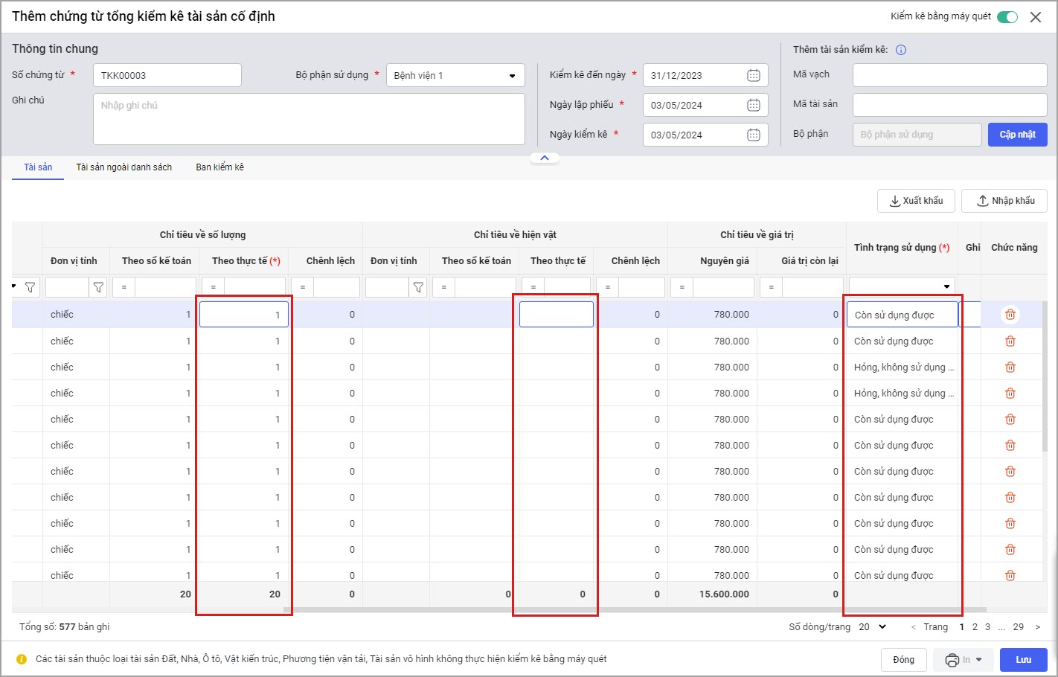Save the voucher with Lưu button
1058x677 pixels.
coord(1023,660)
